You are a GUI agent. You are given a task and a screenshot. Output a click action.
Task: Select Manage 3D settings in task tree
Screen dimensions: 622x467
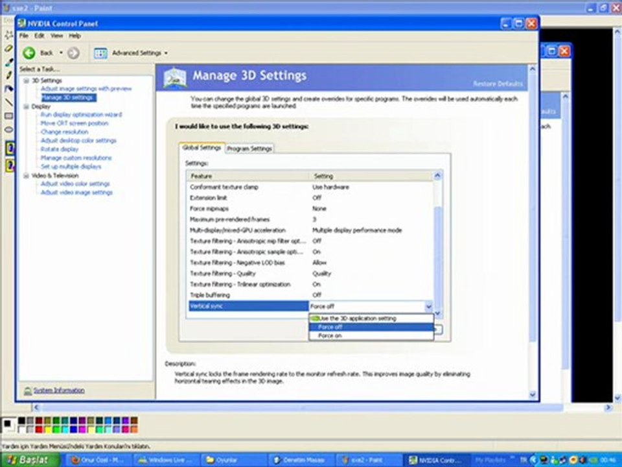tap(68, 98)
